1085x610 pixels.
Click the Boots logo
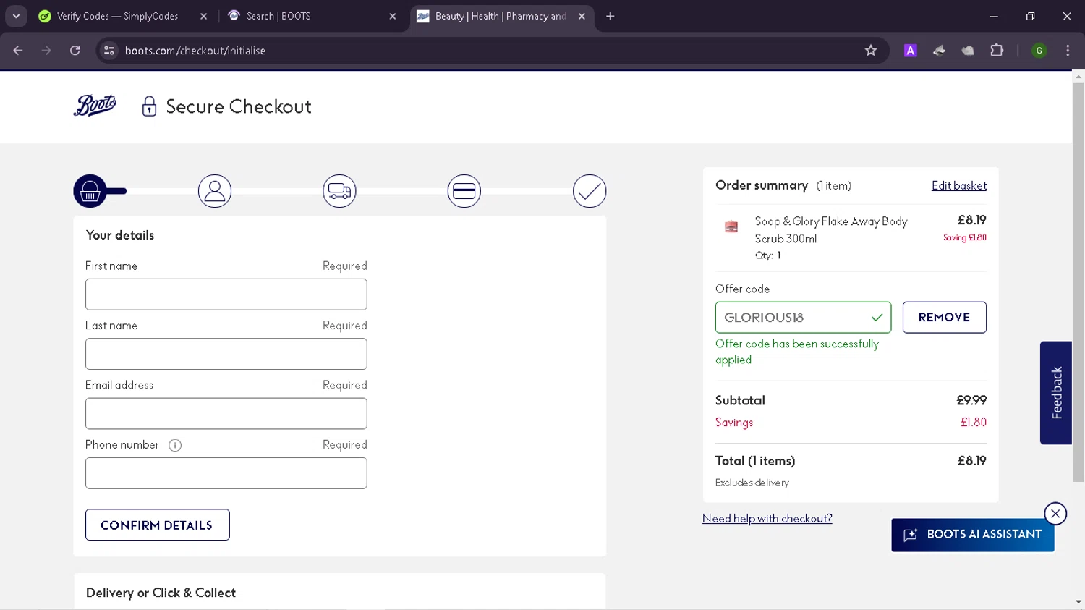[x=95, y=106]
